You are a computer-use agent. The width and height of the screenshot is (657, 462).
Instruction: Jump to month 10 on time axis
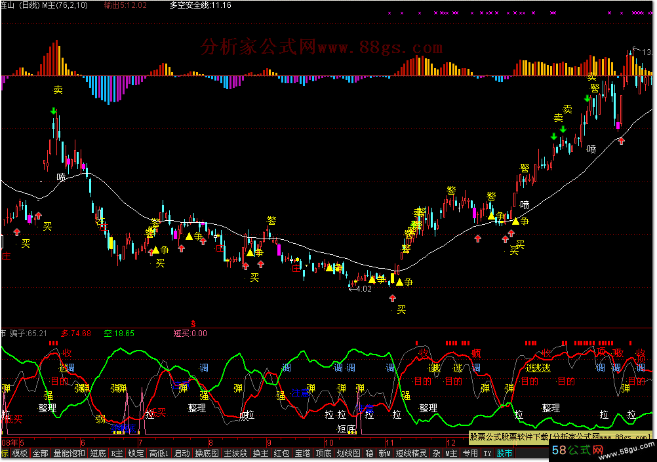[329, 442]
